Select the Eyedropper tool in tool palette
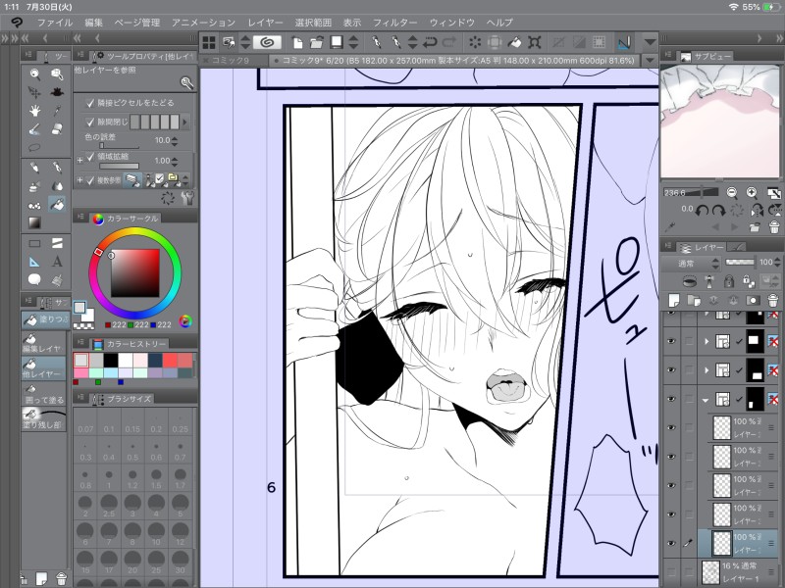This screenshot has height=588, width=785. [x=57, y=110]
